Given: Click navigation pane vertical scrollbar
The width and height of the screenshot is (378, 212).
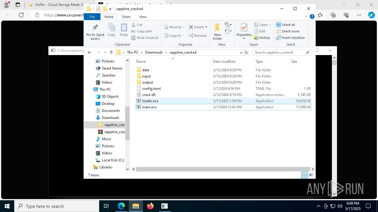Looking at the screenshot, I should 128,123.
